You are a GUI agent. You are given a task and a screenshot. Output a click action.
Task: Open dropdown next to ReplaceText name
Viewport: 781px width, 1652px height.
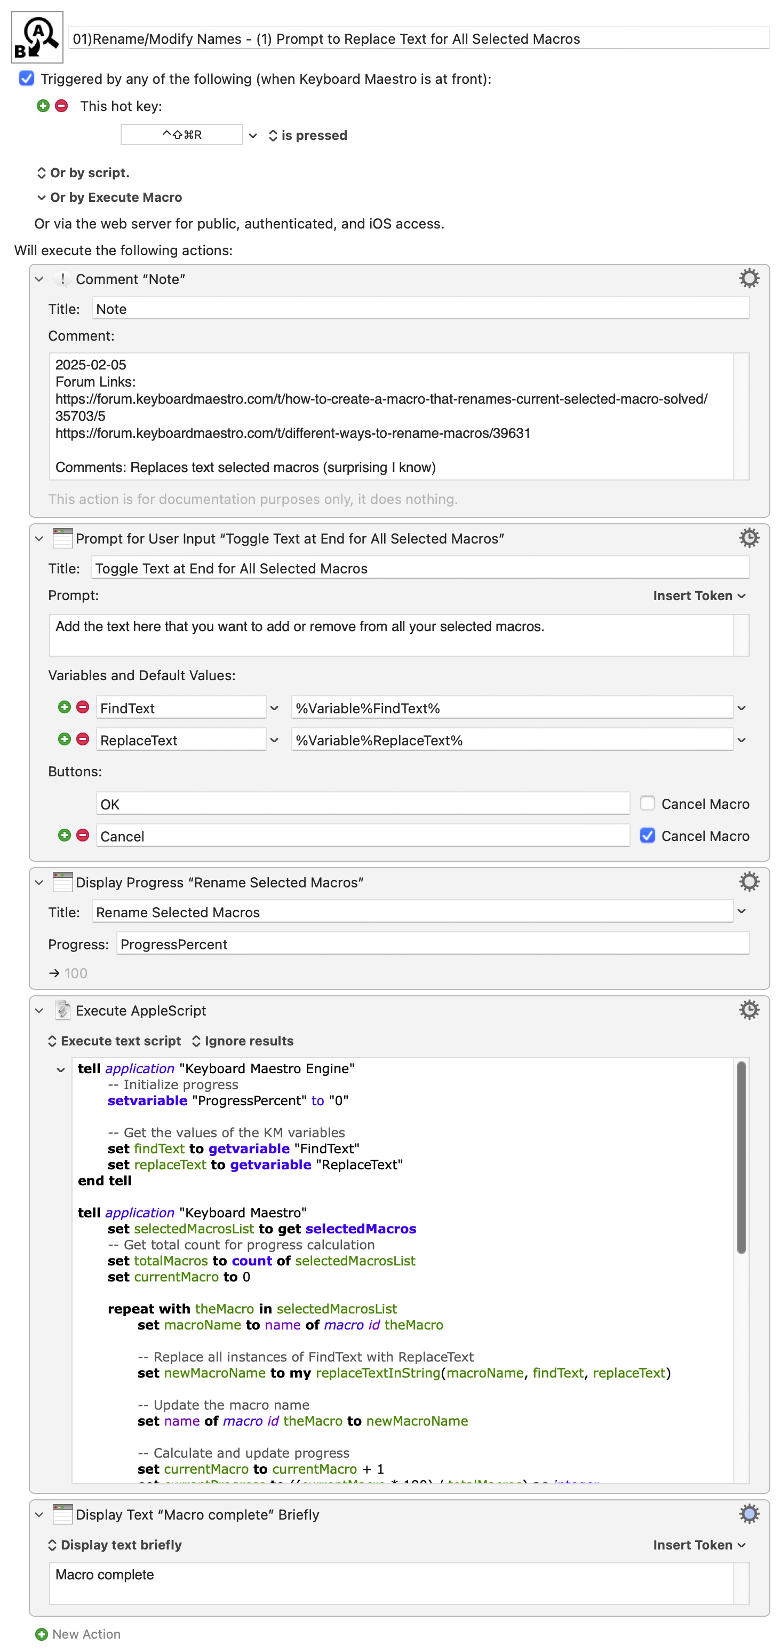[x=274, y=740]
